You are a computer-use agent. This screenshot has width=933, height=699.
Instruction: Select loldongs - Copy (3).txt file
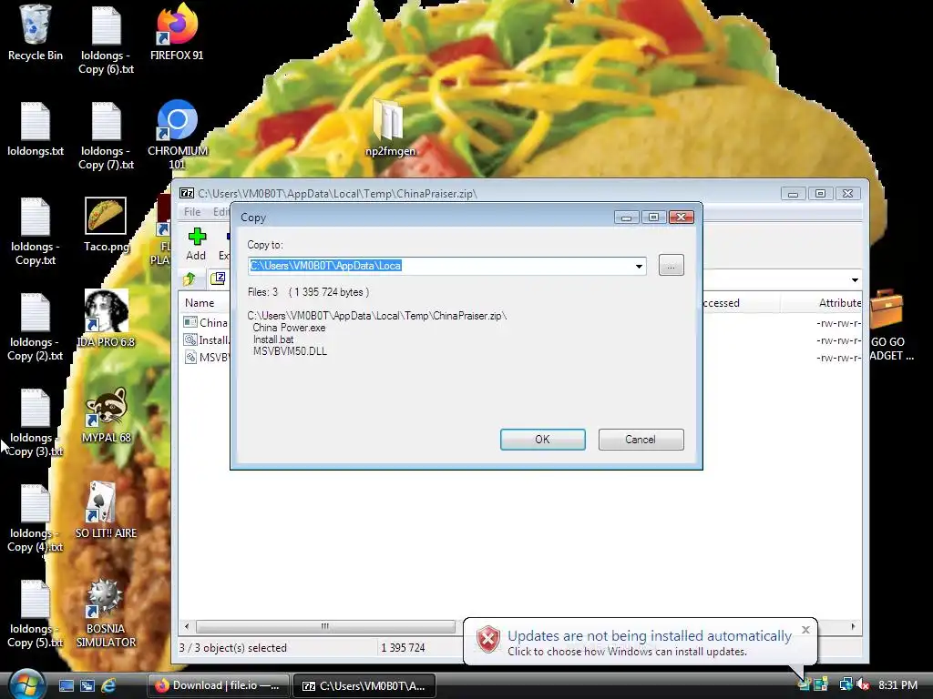tap(36, 422)
